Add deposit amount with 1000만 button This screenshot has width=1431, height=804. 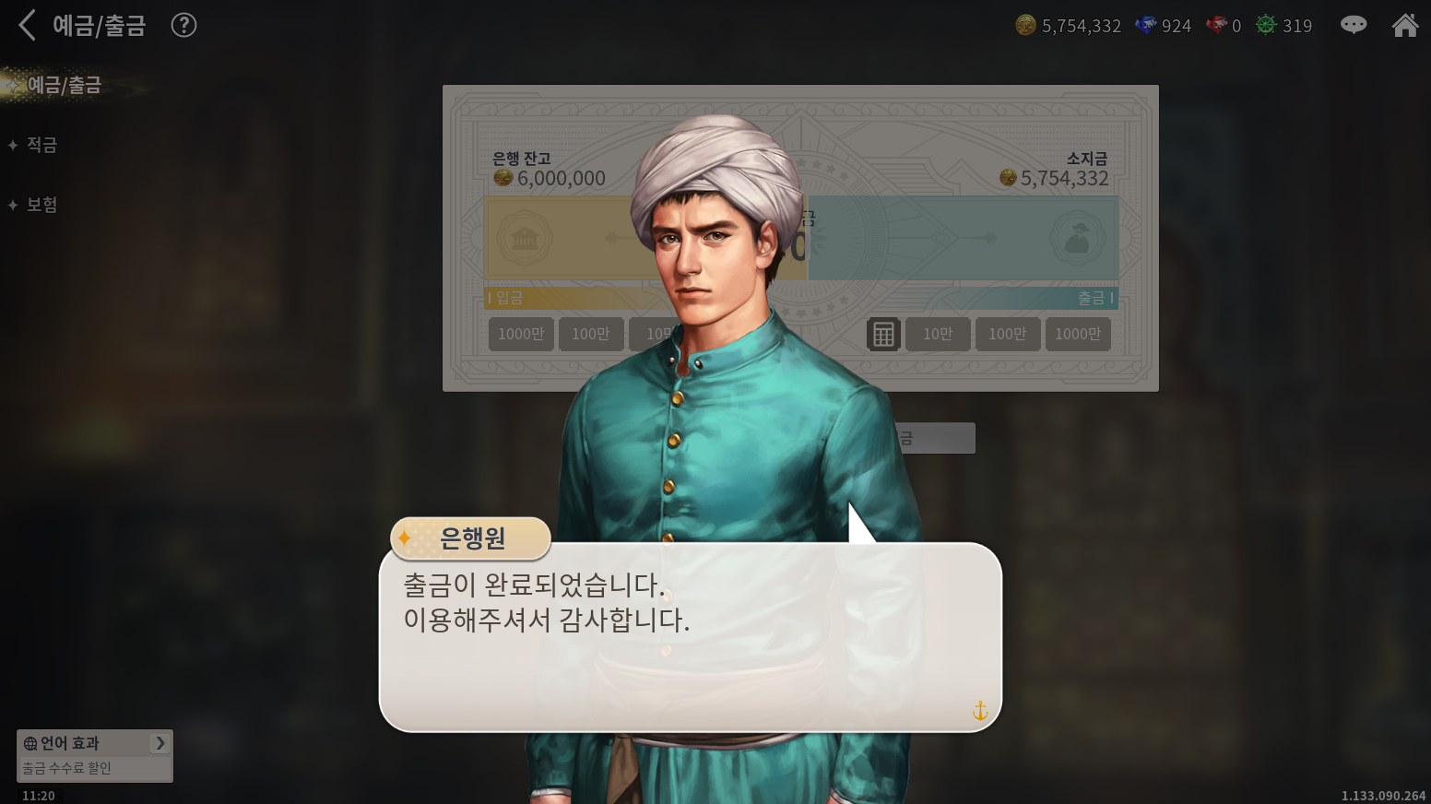[x=521, y=334]
